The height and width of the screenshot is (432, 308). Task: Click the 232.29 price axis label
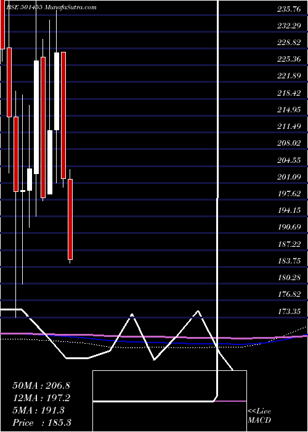tap(289, 26)
